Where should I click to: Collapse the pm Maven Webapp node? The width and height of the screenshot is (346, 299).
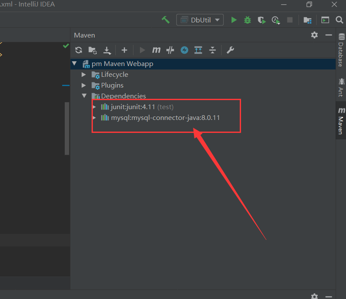74,63
